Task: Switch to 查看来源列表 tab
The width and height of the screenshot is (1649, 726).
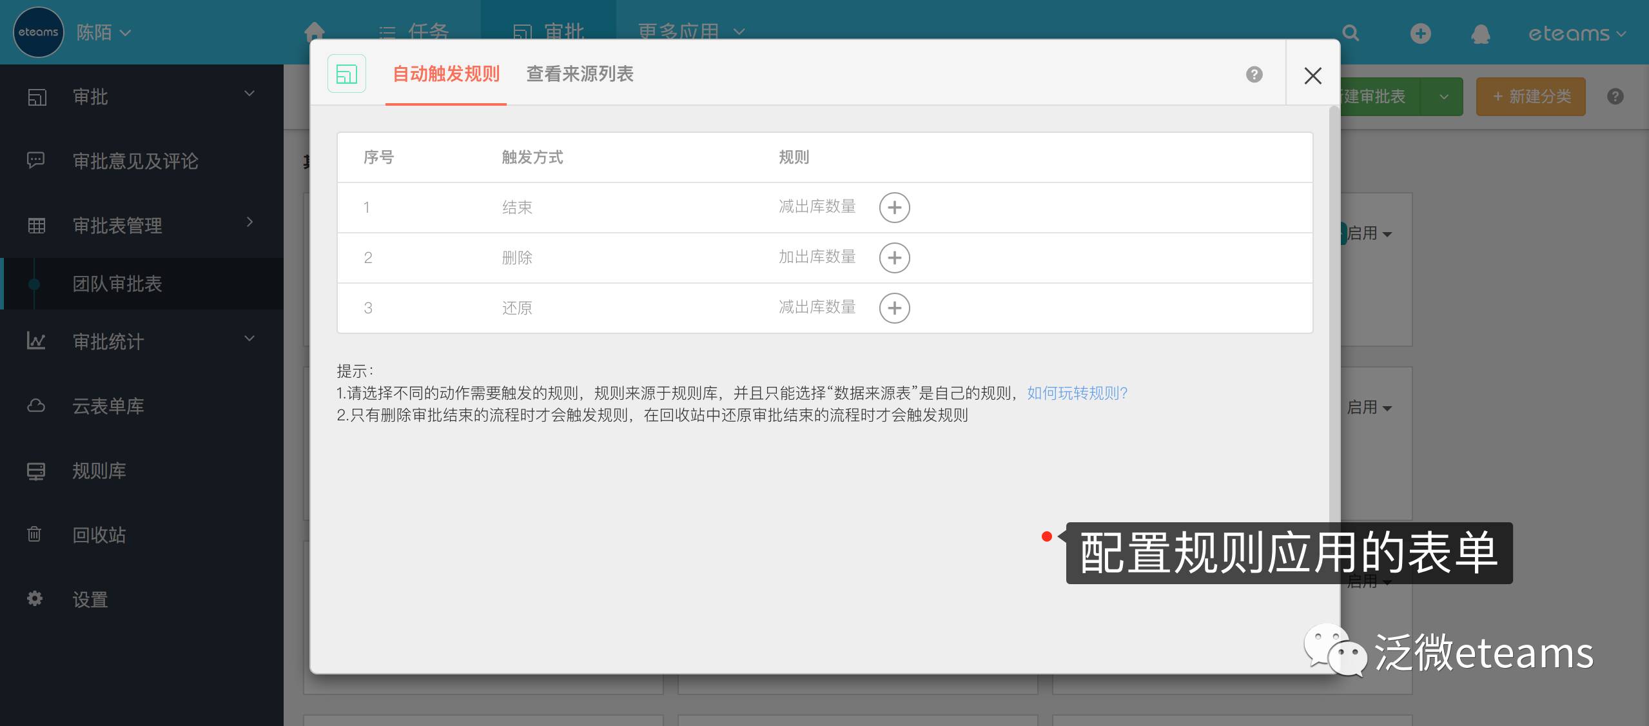Action: (x=580, y=74)
